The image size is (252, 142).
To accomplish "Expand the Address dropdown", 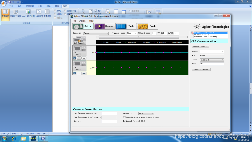I will tap(223, 52).
